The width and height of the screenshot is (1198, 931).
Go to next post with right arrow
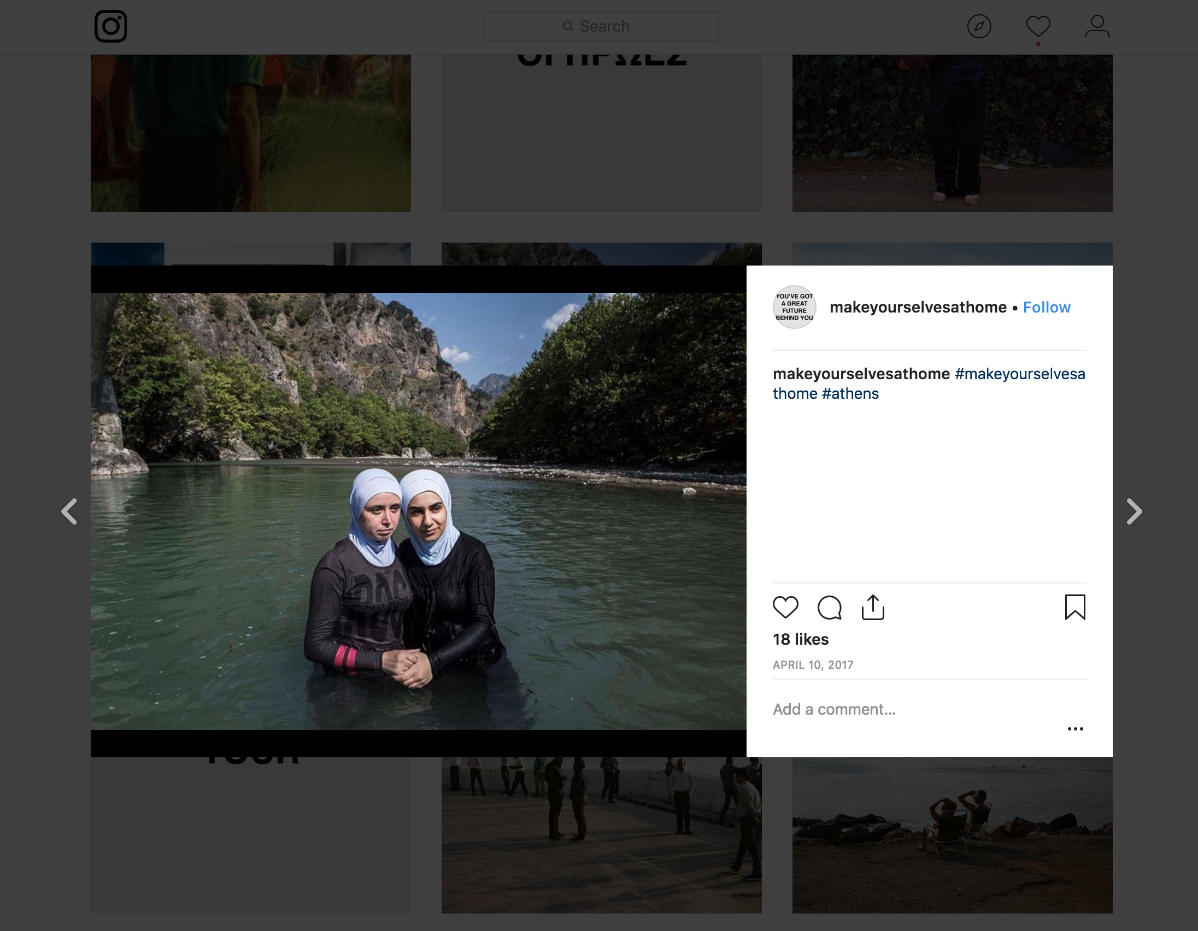coord(1134,511)
